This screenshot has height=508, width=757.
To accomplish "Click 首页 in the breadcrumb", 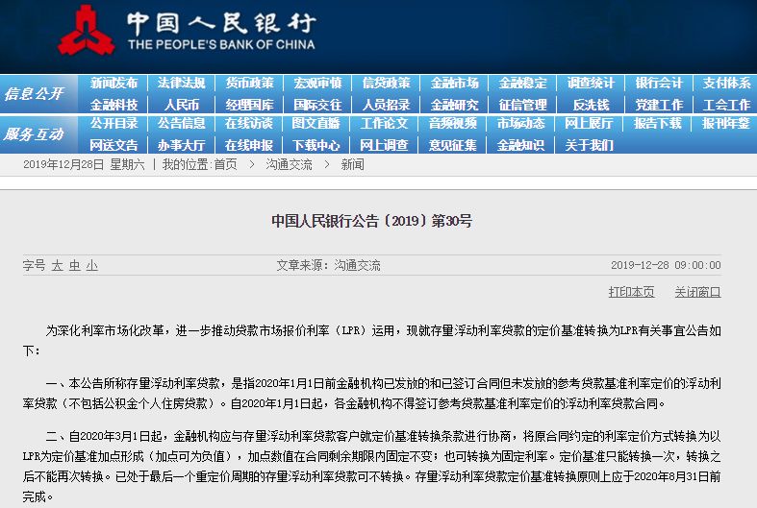I will click(226, 165).
